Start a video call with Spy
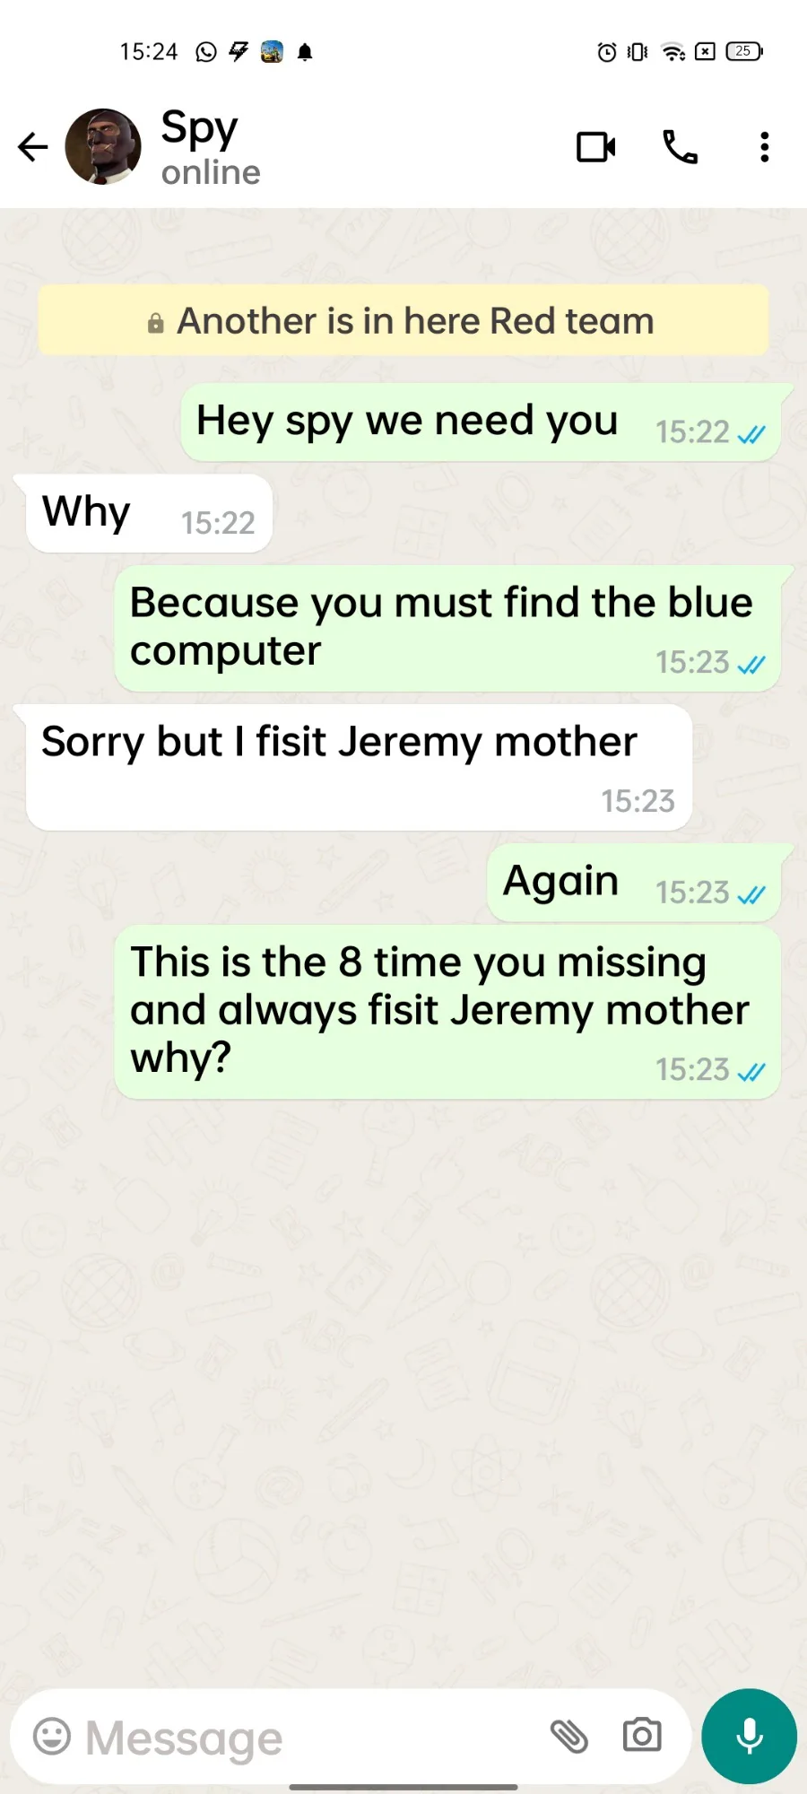 [595, 147]
